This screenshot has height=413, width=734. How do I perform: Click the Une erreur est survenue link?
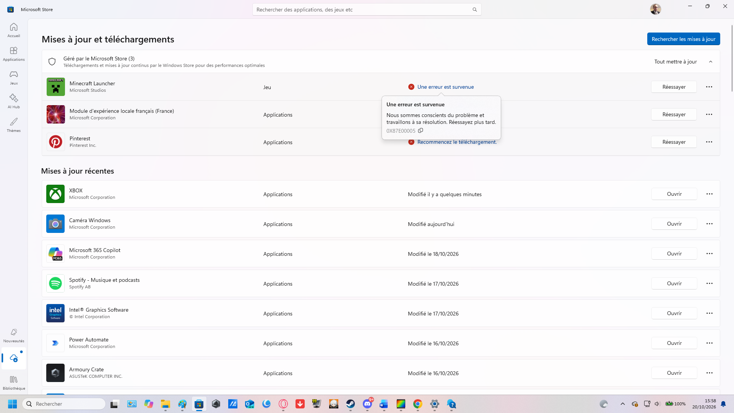445,87
